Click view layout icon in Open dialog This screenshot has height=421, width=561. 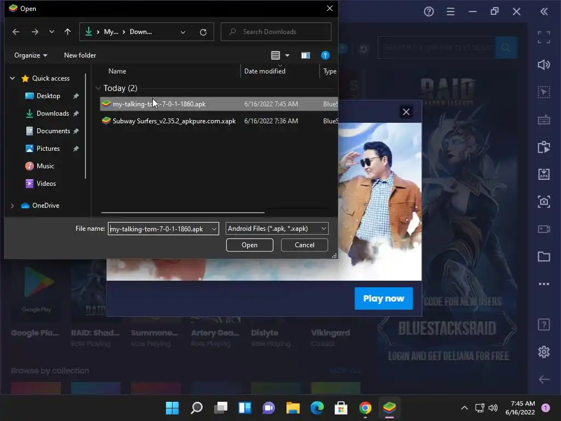275,55
